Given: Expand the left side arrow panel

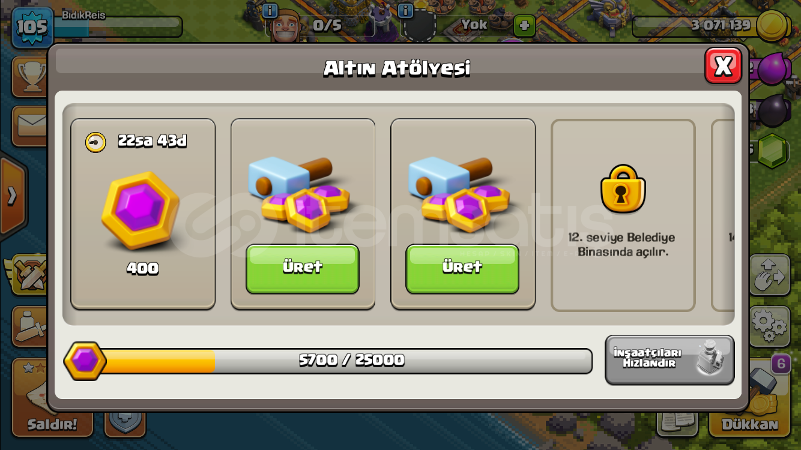Looking at the screenshot, I should pyautogui.click(x=12, y=196).
